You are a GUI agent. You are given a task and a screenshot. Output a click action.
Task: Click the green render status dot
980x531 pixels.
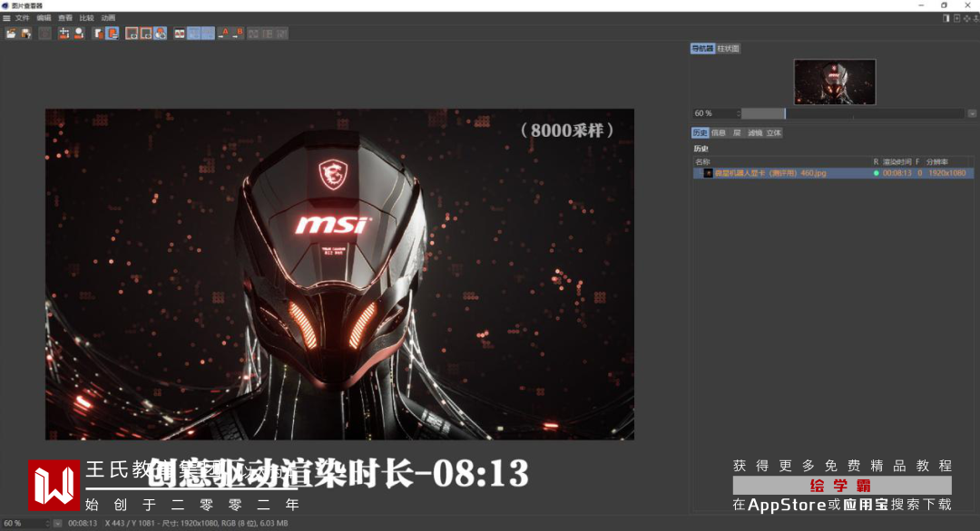[x=876, y=173]
